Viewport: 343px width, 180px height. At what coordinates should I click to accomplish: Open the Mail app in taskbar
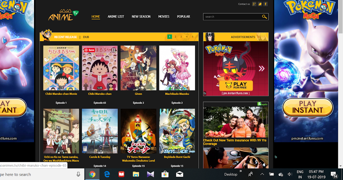pyautogui.click(x=180, y=174)
